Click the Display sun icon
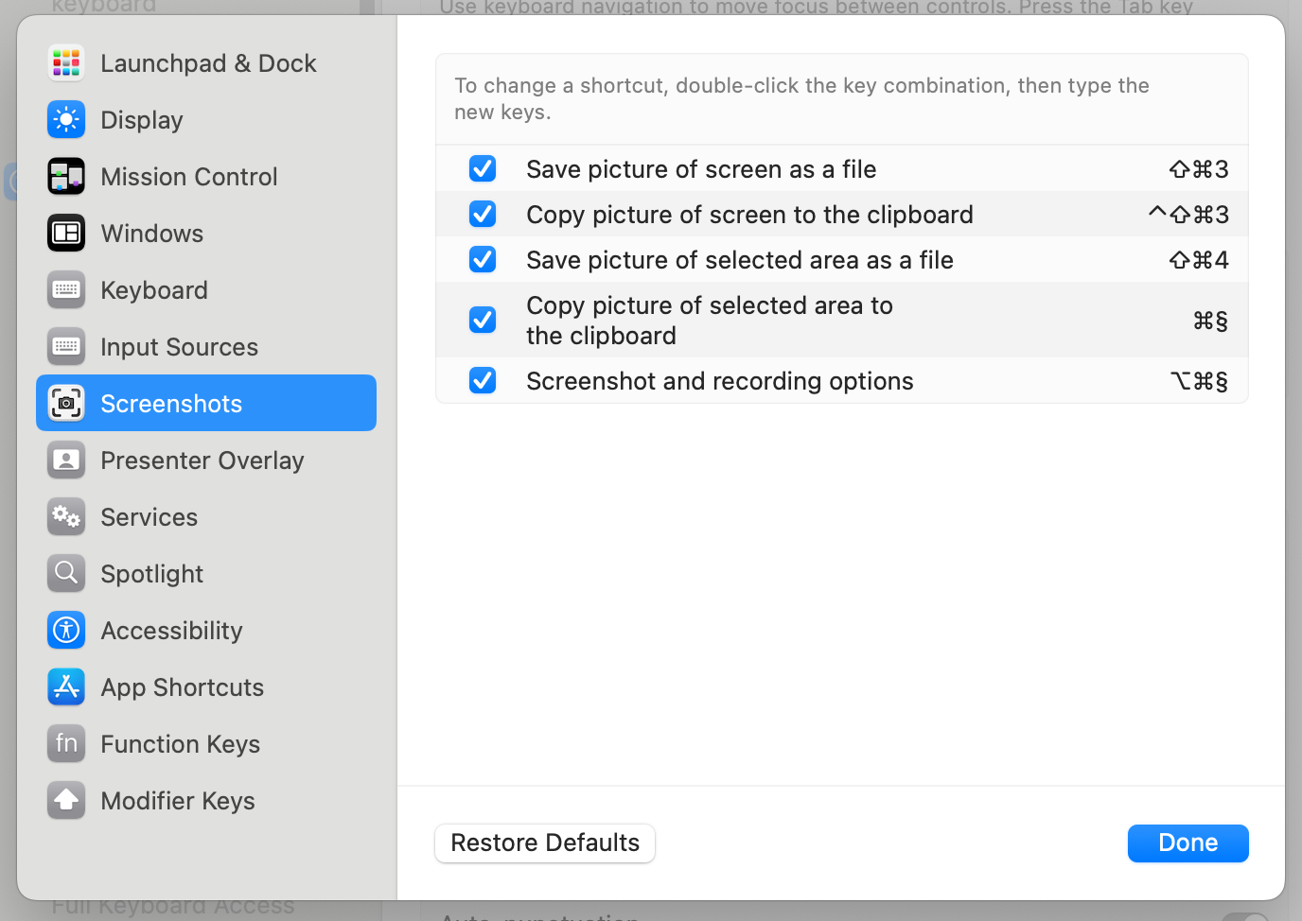Viewport: 1302px width, 921px height. [x=66, y=120]
